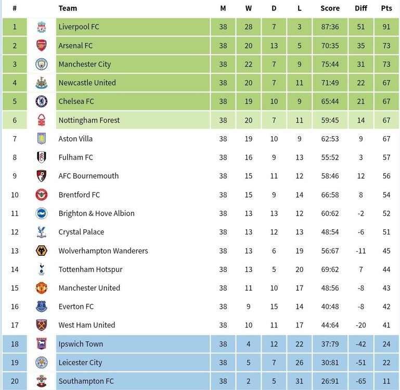Click the Everton FC crest icon

click(x=41, y=307)
